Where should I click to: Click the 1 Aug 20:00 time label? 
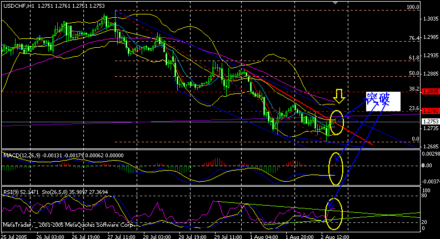point(299,236)
